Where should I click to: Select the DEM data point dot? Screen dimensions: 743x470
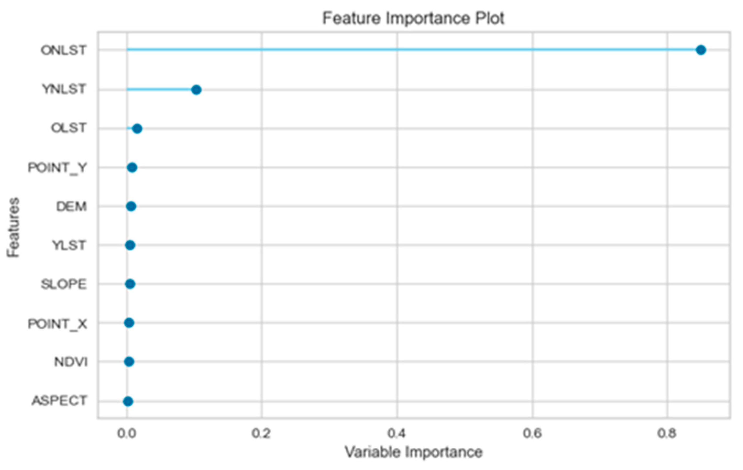[x=131, y=206]
